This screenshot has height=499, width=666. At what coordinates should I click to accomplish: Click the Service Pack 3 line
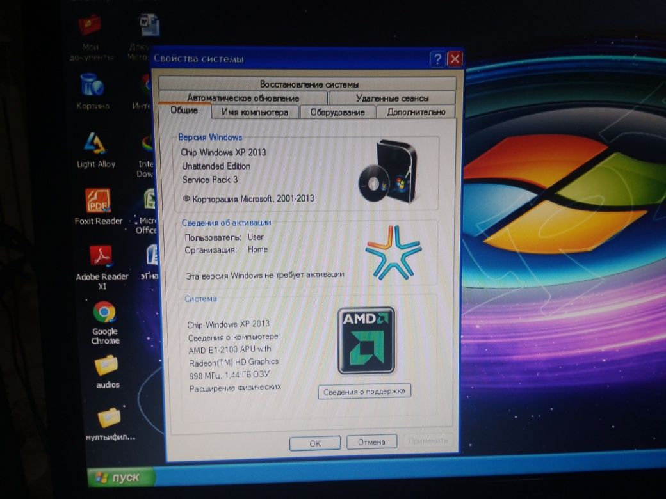(210, 180)
